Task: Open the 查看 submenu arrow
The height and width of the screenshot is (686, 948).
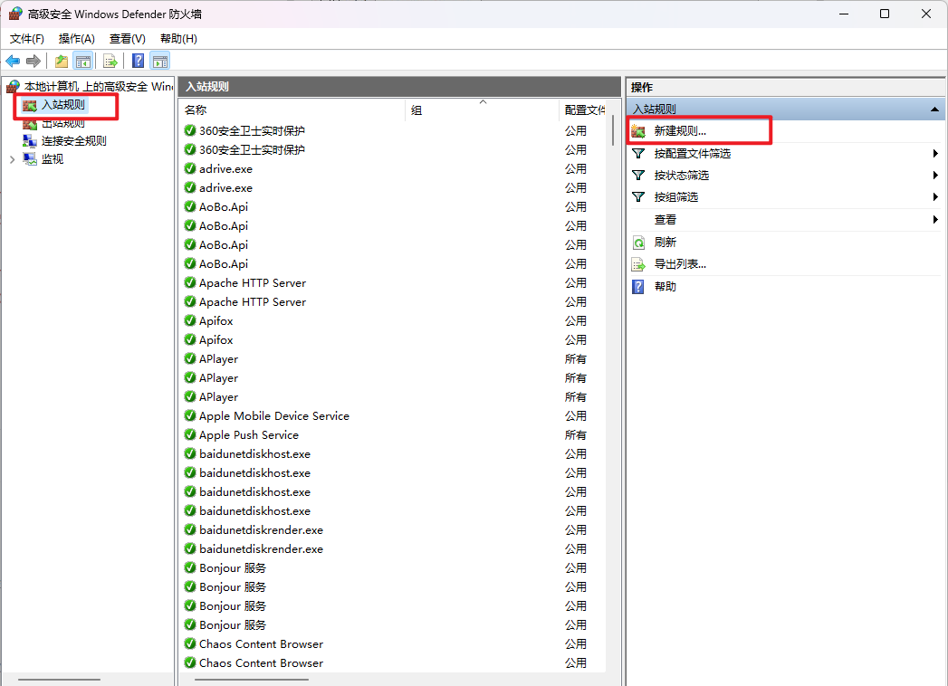Action: coord(935,219)
